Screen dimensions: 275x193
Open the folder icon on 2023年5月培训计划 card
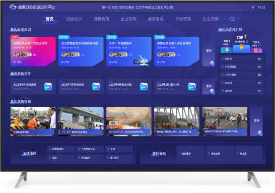(192, 86)
